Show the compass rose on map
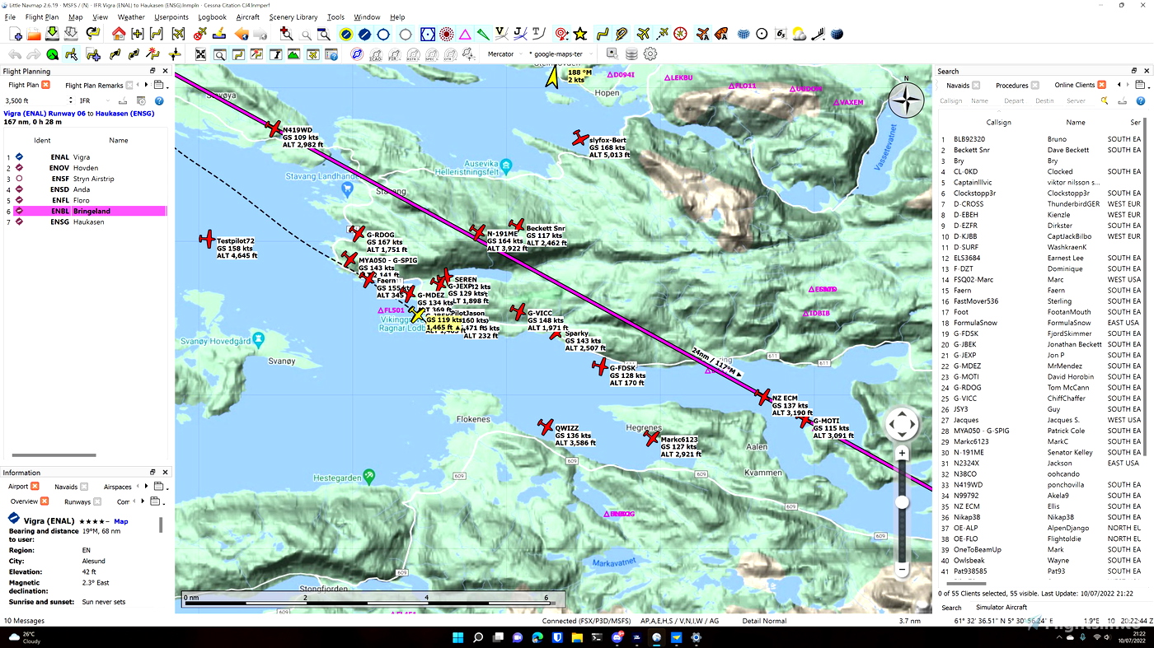Viewport: 1154px width, 648px height. pos(681,34)
